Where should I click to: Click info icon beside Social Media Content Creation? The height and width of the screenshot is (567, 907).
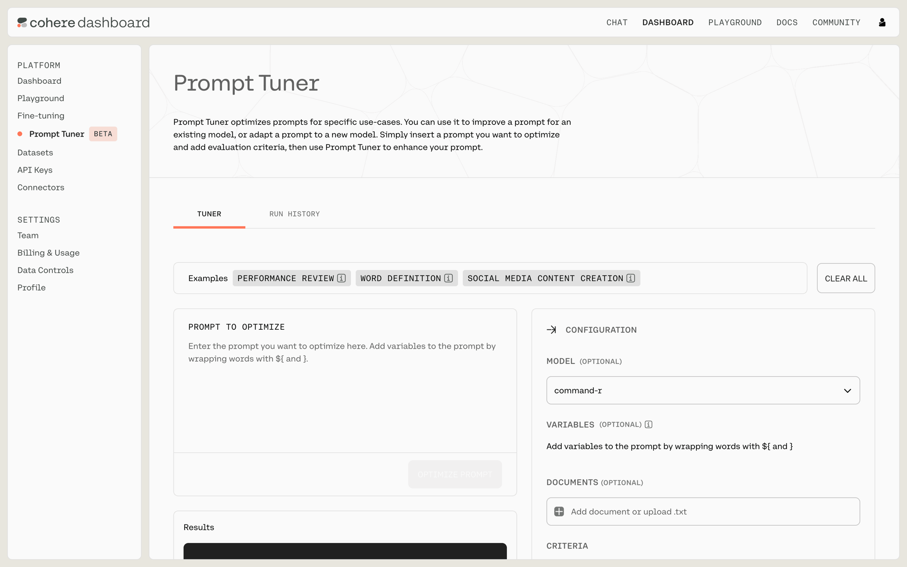[x=631, y=278]
